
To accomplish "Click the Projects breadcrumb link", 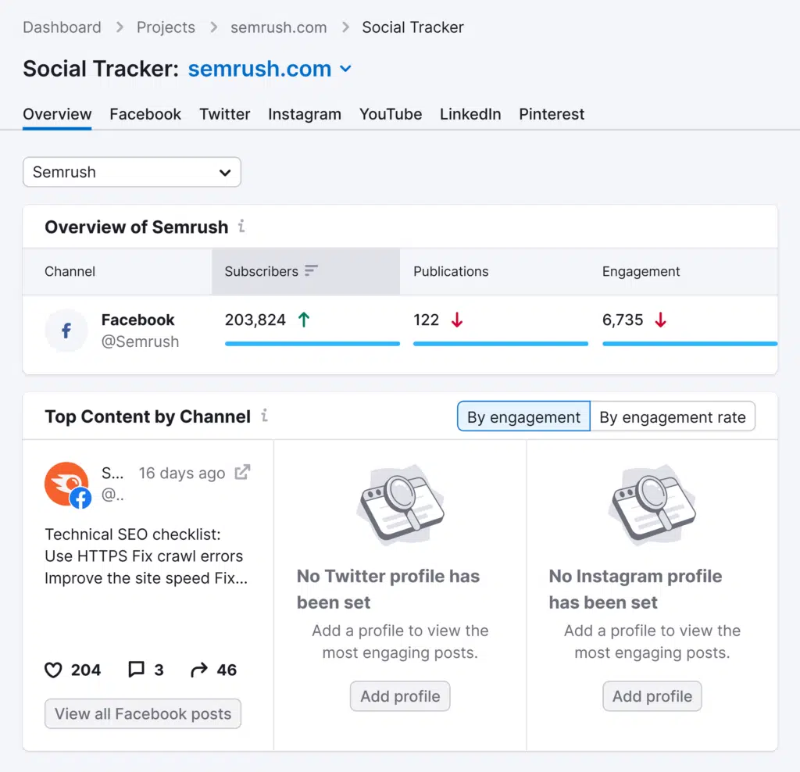I will [x=166, y=27].
